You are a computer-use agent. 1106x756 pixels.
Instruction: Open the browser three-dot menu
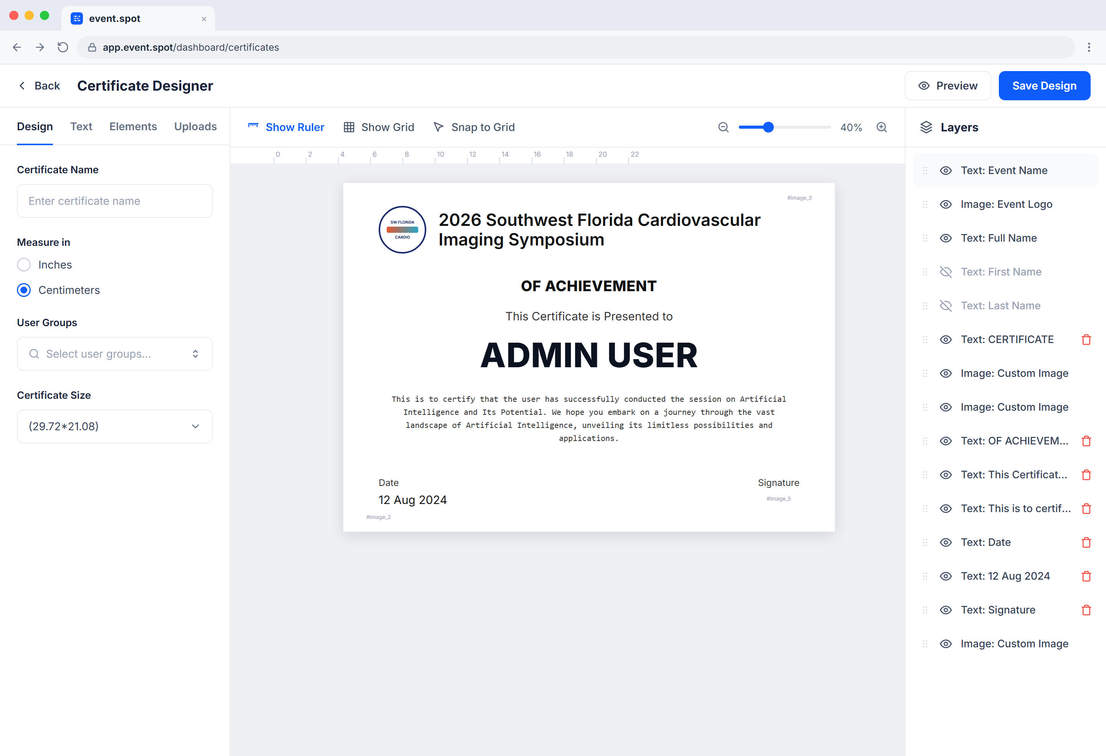[1089, 47]
